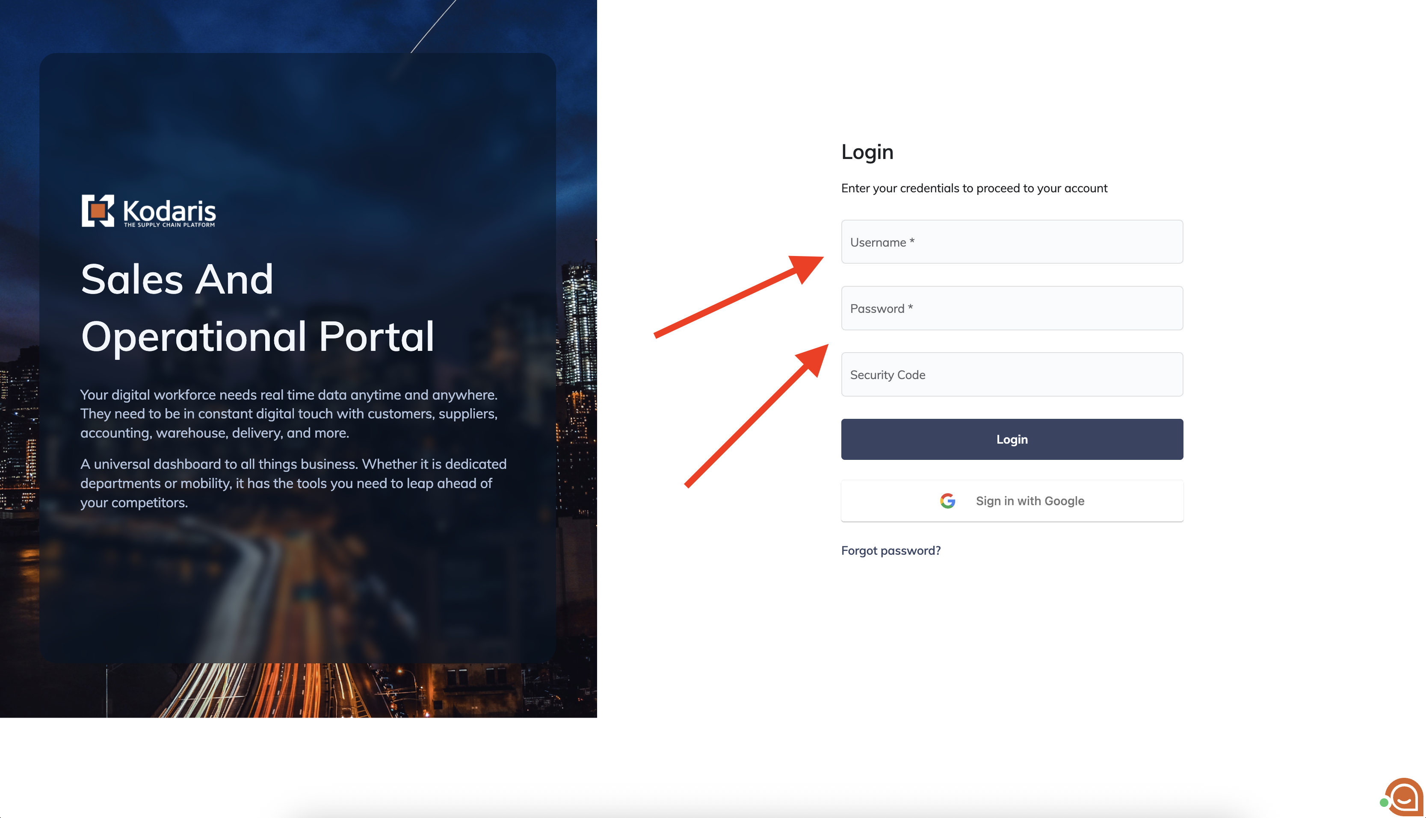The image size is (1426, 818).
Task: Open the Forgot password? link
Action: (891, 550)
